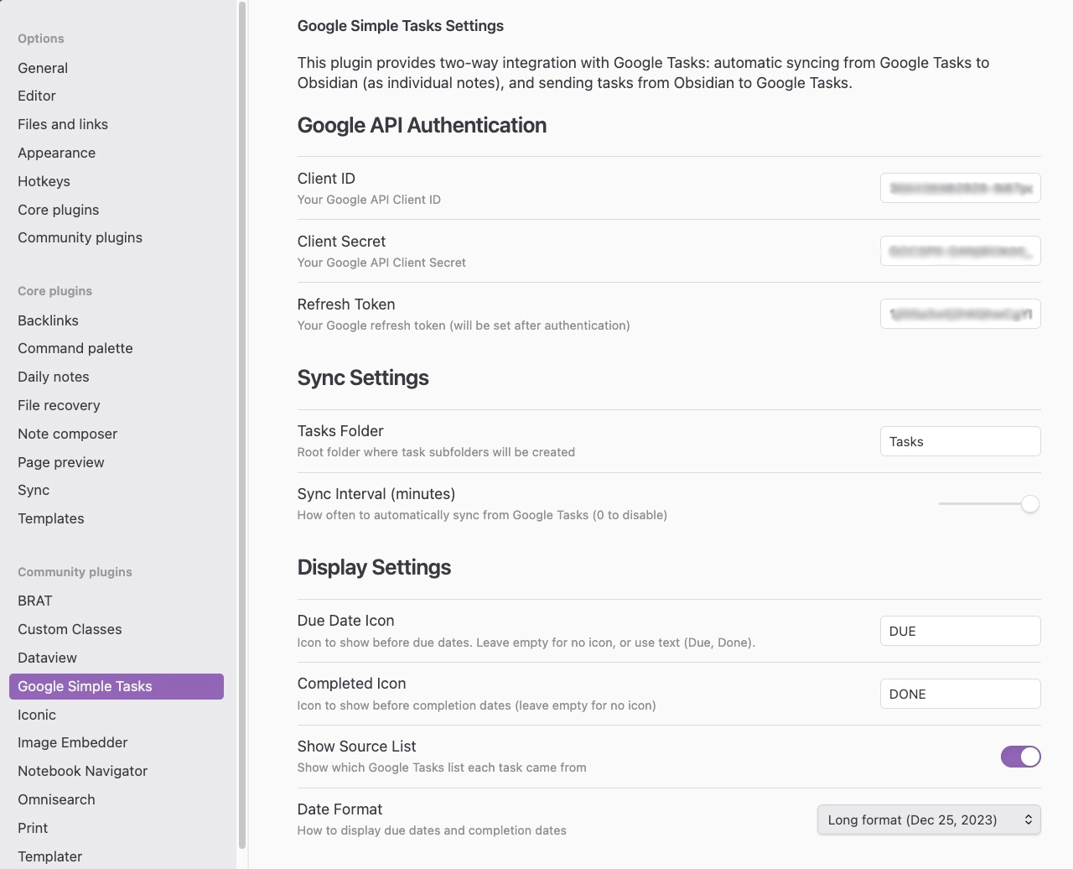Click the Refresh Token field
This screenshot has width=1073, height=869.
[960, 314]
